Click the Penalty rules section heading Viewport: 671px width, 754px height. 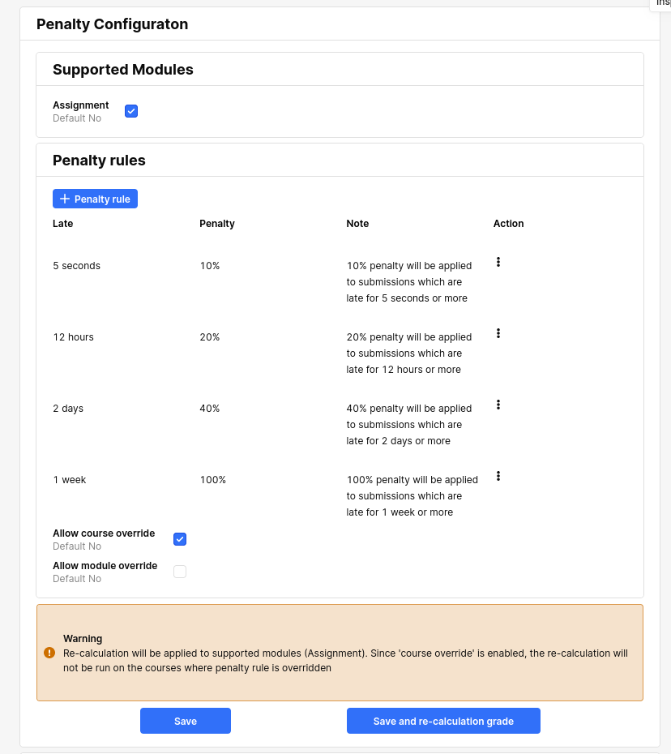point(99,161)
